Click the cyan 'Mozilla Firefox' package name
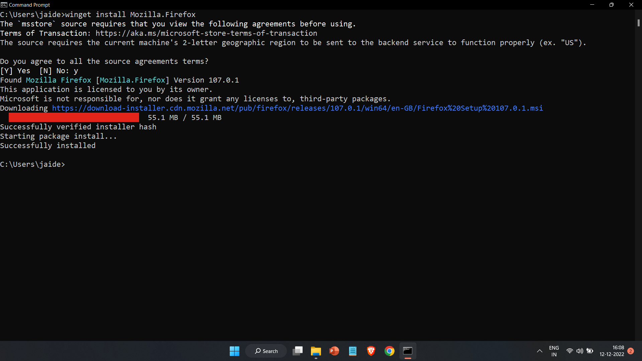642x361 pixels. click(59, 80)
